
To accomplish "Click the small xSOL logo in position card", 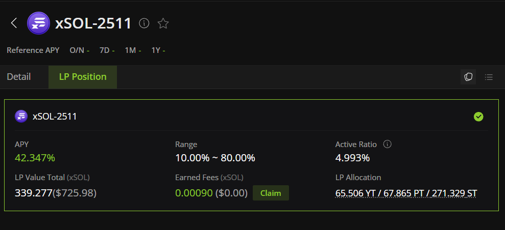I will click(x=21, y=116).
